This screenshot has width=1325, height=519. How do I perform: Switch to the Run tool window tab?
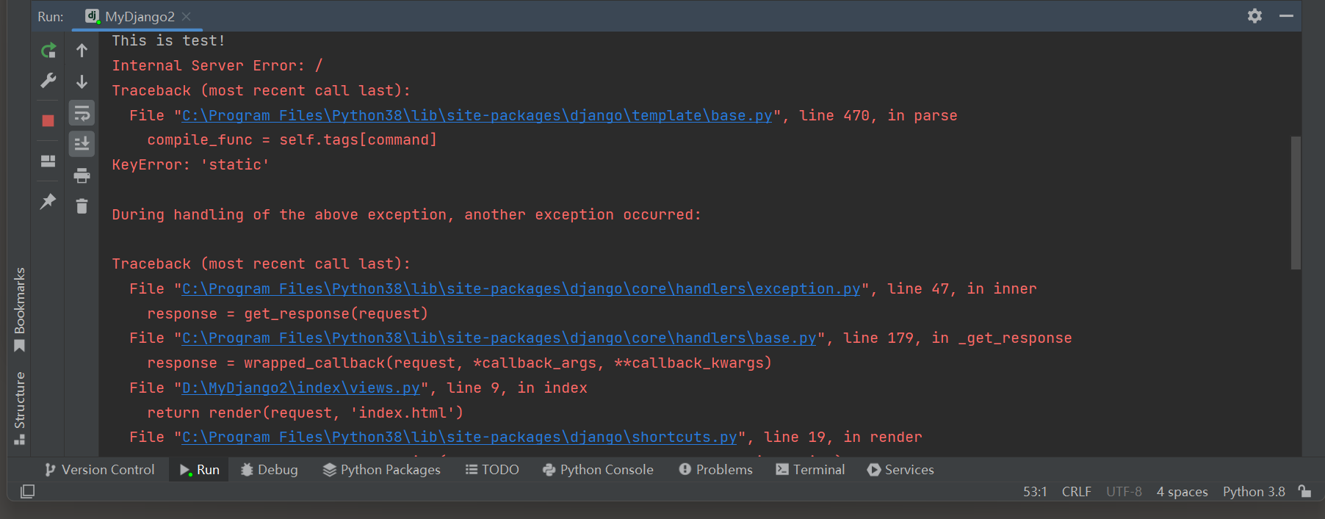click(x=200, y=470)
